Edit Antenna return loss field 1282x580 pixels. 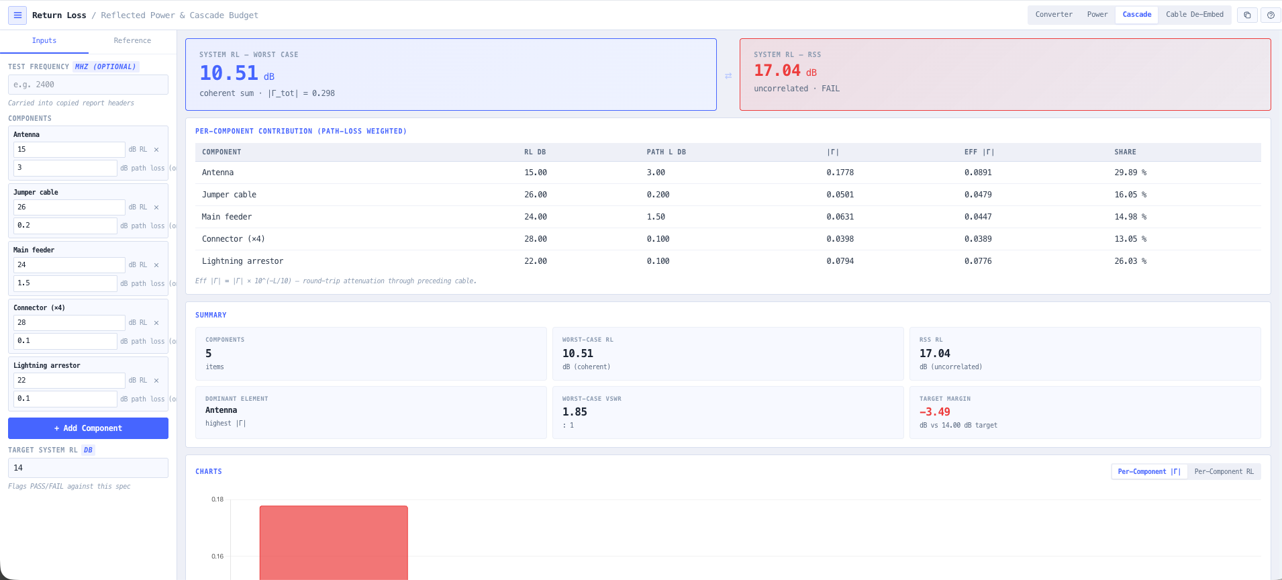click(69, 150)
